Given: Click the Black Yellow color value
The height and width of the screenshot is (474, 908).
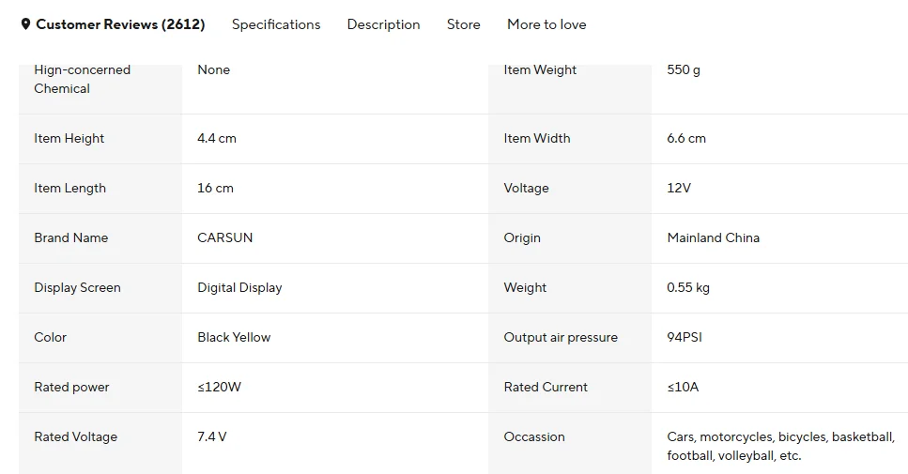Looking at the screenshot, I should click(x=234, y=337).
